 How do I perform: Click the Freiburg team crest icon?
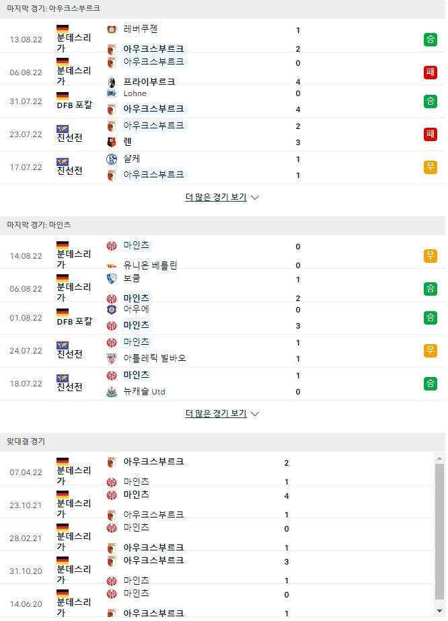pyautogui.click(x=112, y=82)
